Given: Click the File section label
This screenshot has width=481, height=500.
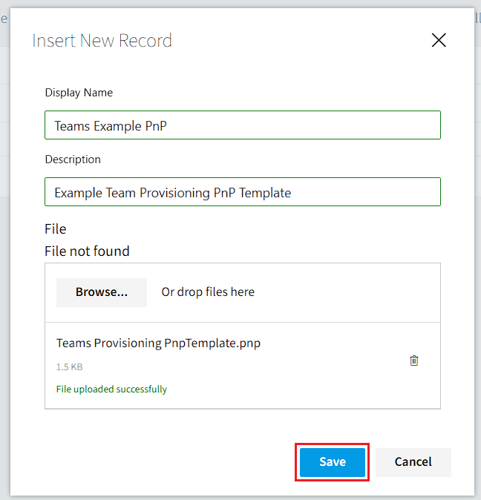Looking at the screenshot, I should coord(55,229).
